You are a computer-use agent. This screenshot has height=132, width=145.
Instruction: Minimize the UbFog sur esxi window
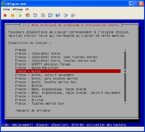[131, 4]
